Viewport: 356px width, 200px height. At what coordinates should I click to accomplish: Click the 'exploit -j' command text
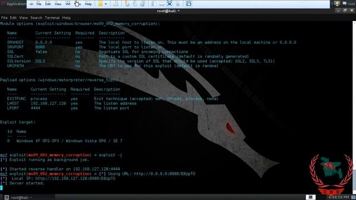point(110,155)
